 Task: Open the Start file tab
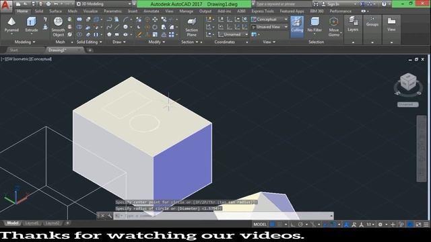coord(13,50)
